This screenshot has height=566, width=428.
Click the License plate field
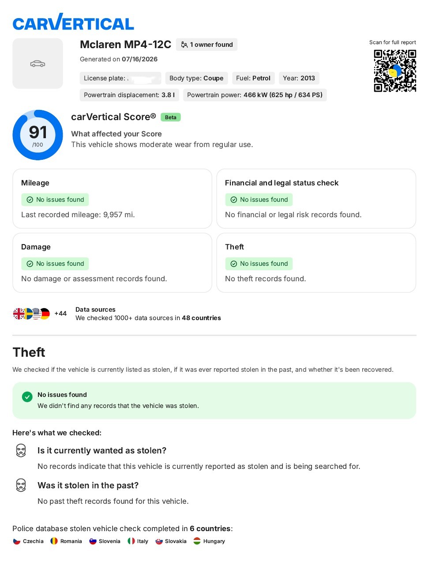120,78
